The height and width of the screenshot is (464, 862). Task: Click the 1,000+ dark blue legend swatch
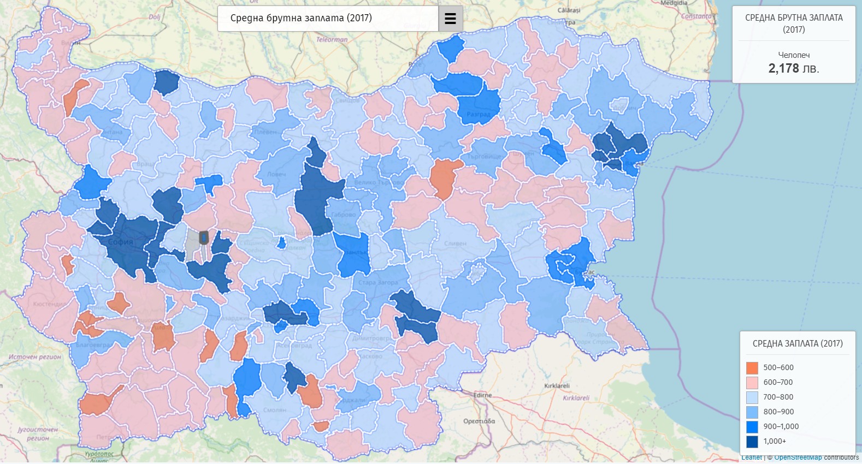752,442
